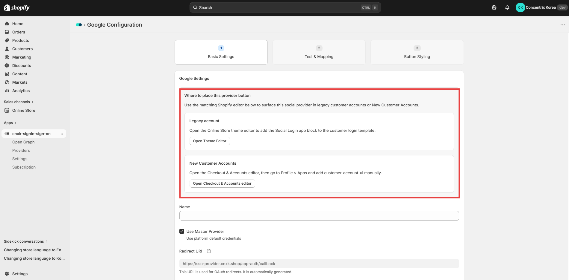Image resolution: width=569 pixels, height=280 pixels.
Task: Click the search magnifier icon
Action: [x=195, y=7]
